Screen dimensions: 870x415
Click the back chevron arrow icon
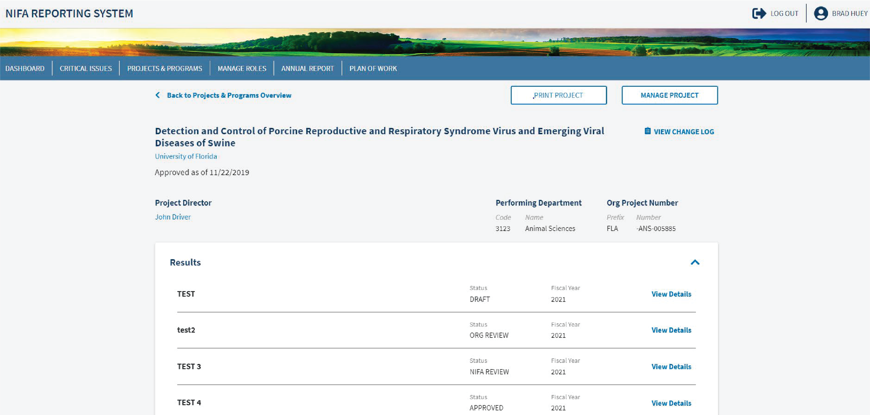[x=158, y=95]
